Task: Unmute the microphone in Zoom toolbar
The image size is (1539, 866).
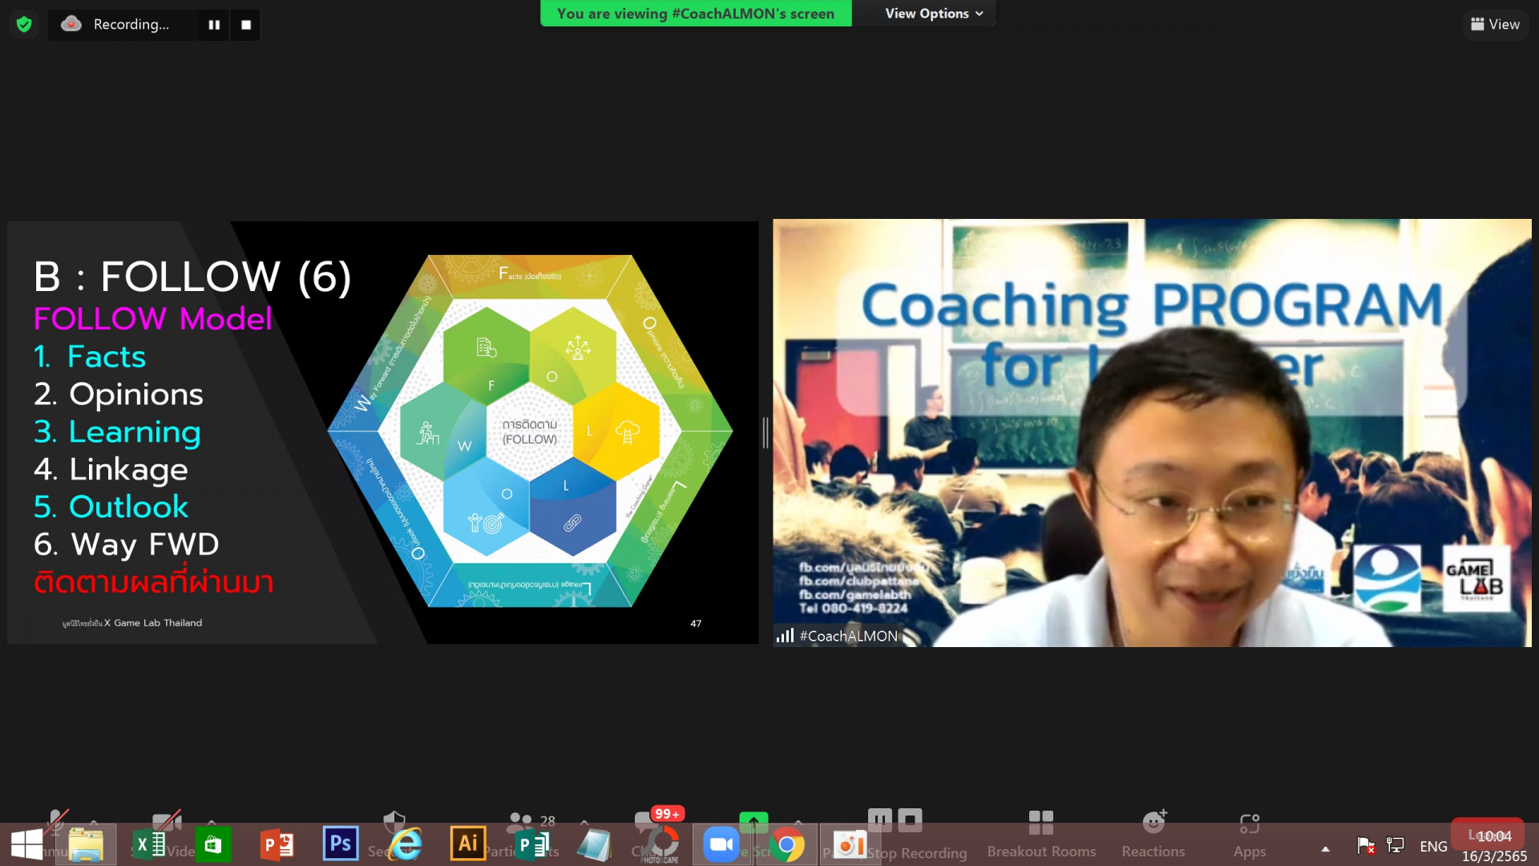Action: [56, 821]
